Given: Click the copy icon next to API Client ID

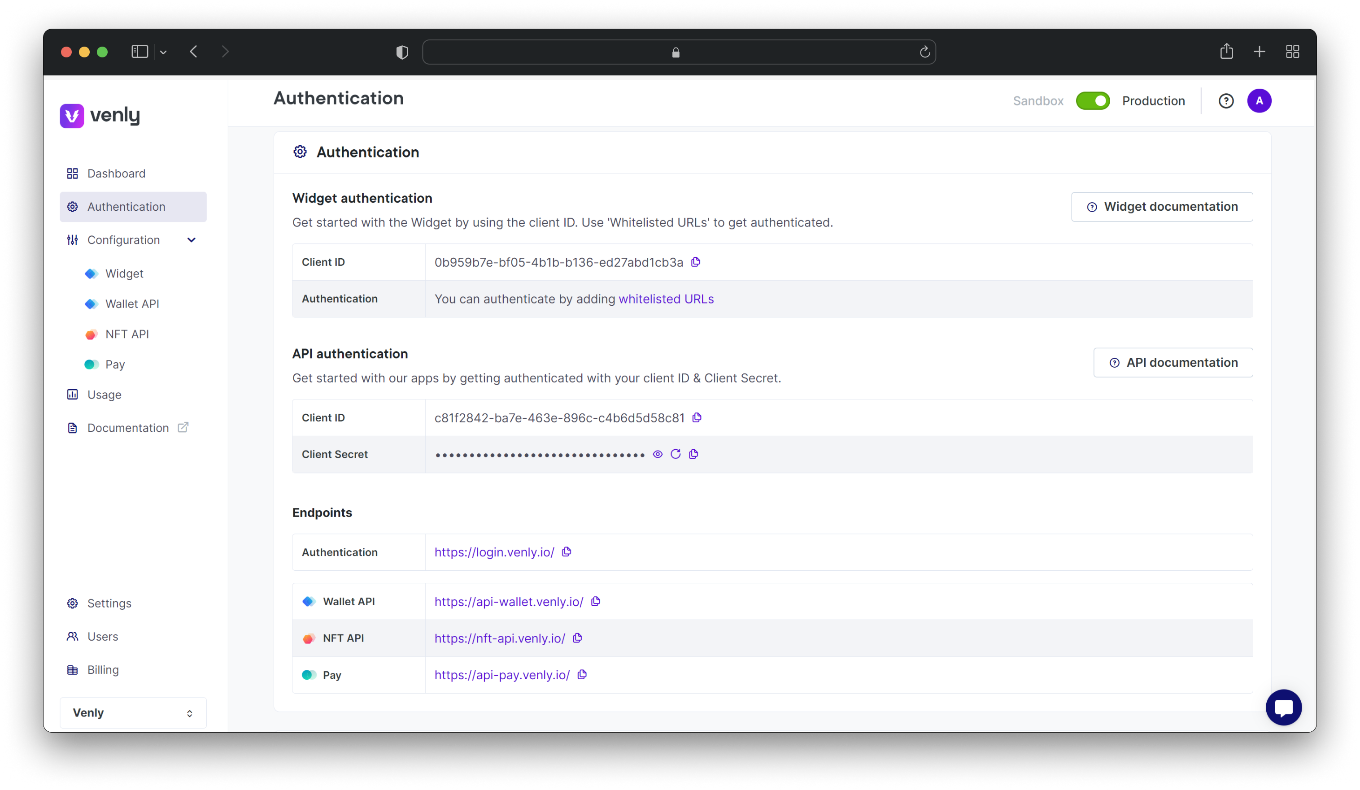Looking at the screenshot, I should (697, 417).
